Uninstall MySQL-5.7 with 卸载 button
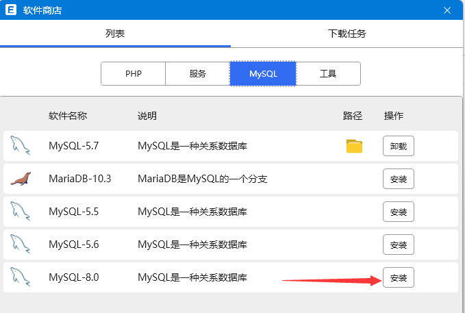 [x=398, y=146]
